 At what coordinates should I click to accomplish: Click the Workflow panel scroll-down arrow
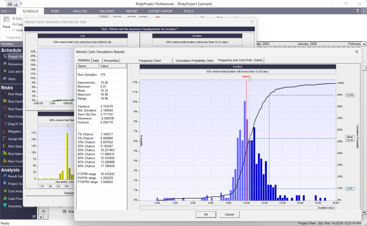click(x=34, y=217)
